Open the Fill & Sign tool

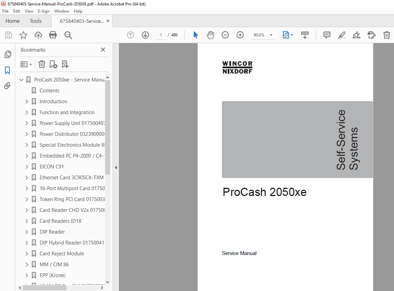[x=356, y=35]
